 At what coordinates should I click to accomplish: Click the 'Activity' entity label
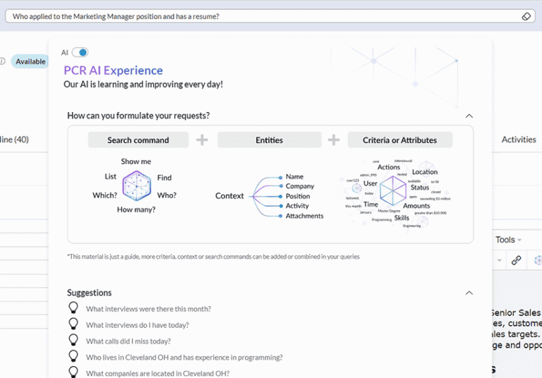coord(297,206)
